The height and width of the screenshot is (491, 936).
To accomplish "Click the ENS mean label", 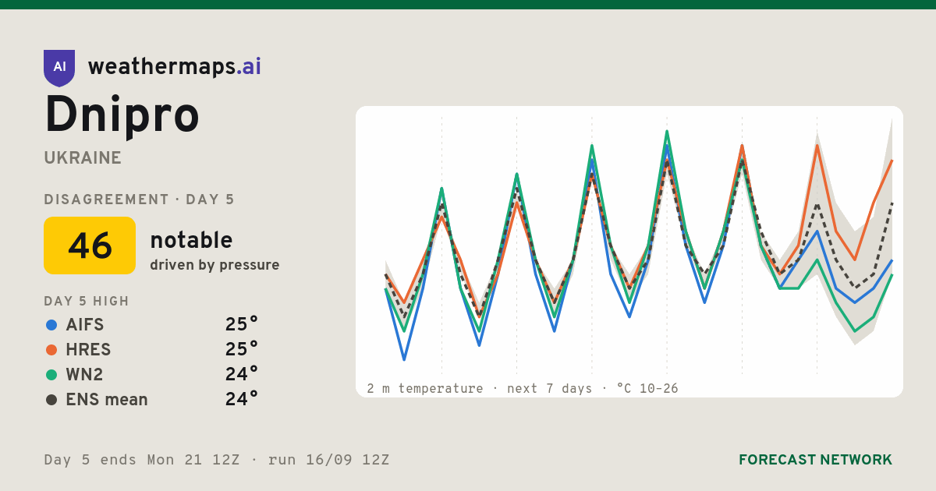I will pos(107,399).
